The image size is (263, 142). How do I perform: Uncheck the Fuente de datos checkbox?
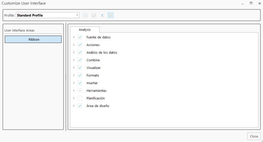coord(80,37)
